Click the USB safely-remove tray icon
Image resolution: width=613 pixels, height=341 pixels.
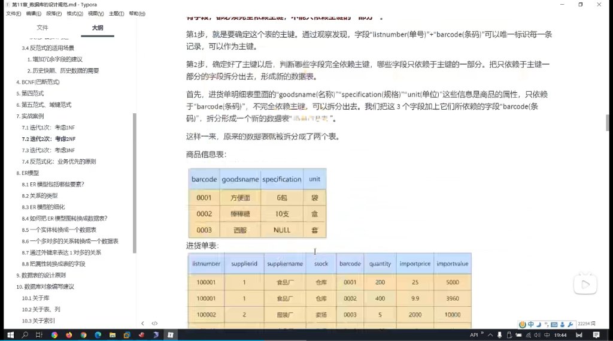point(509,335)
